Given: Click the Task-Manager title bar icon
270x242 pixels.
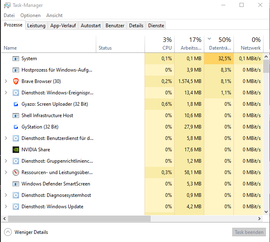Looking at the screenshot, I should 7,5.
